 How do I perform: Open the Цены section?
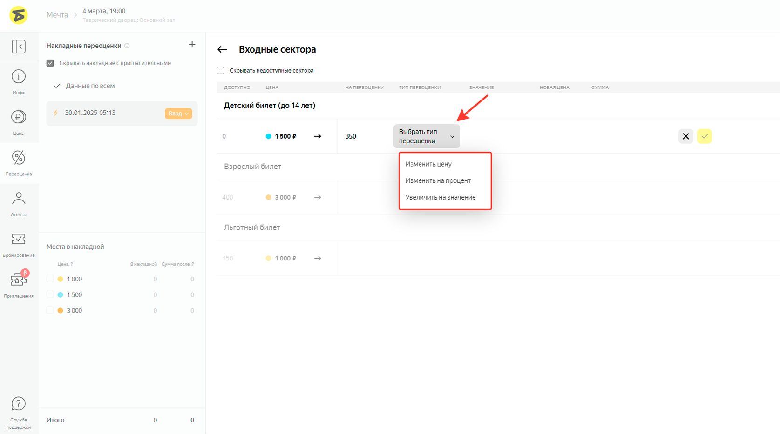click(x=19, y=122)
